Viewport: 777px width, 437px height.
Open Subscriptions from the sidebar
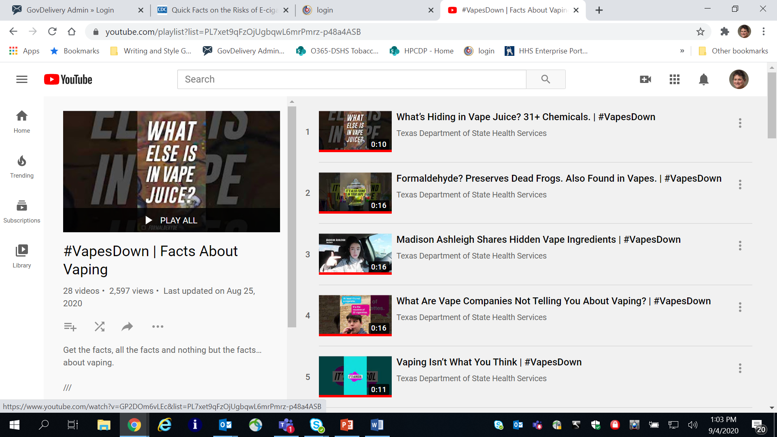pyautogui.click(x=22, y=211)
